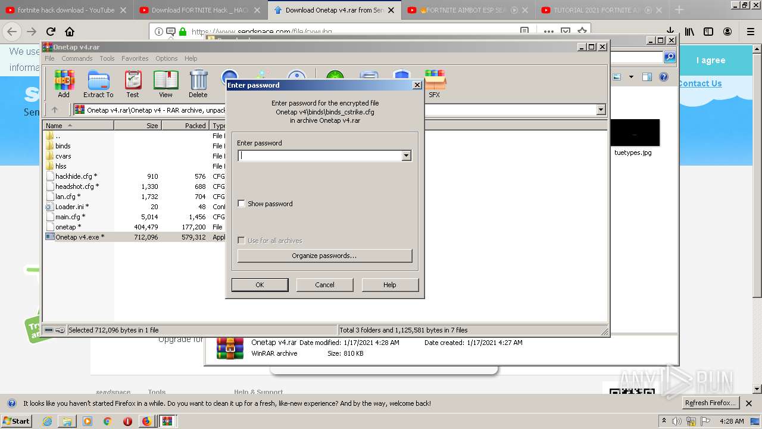Click Help in Enter password dialog

[390, 285]
